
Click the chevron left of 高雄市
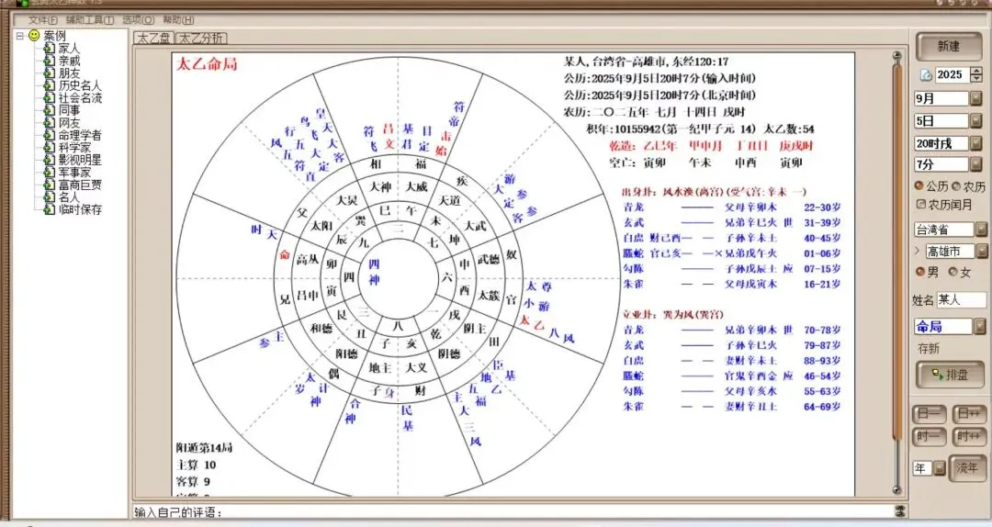coord(918,252)
